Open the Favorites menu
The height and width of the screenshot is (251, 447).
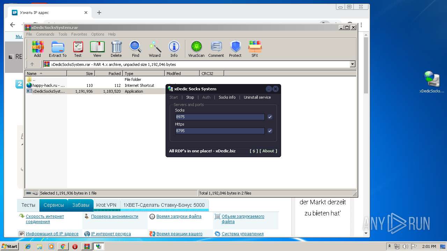pyautogui.click(x=79, y=34)
